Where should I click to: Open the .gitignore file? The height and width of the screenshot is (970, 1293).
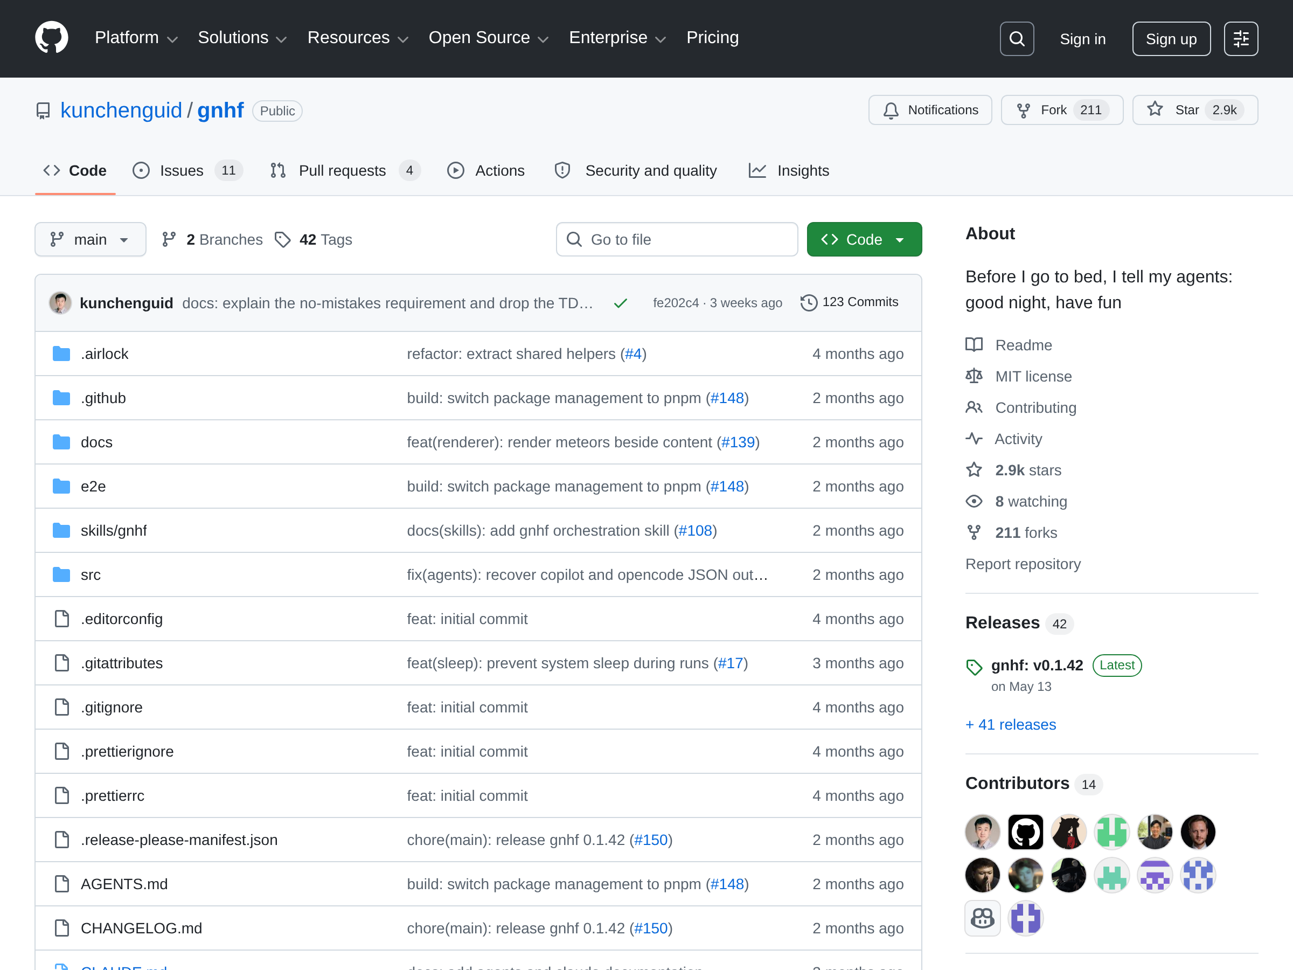tap(112, 708)
